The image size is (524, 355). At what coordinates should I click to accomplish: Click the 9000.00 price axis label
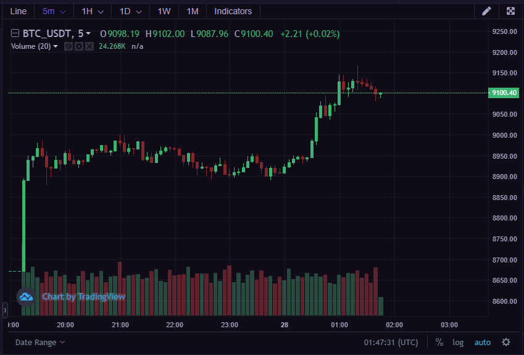click(505, 135)
